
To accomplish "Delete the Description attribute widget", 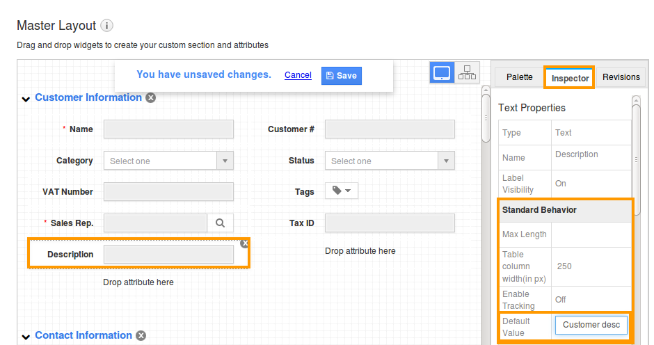I will (245, 243).
